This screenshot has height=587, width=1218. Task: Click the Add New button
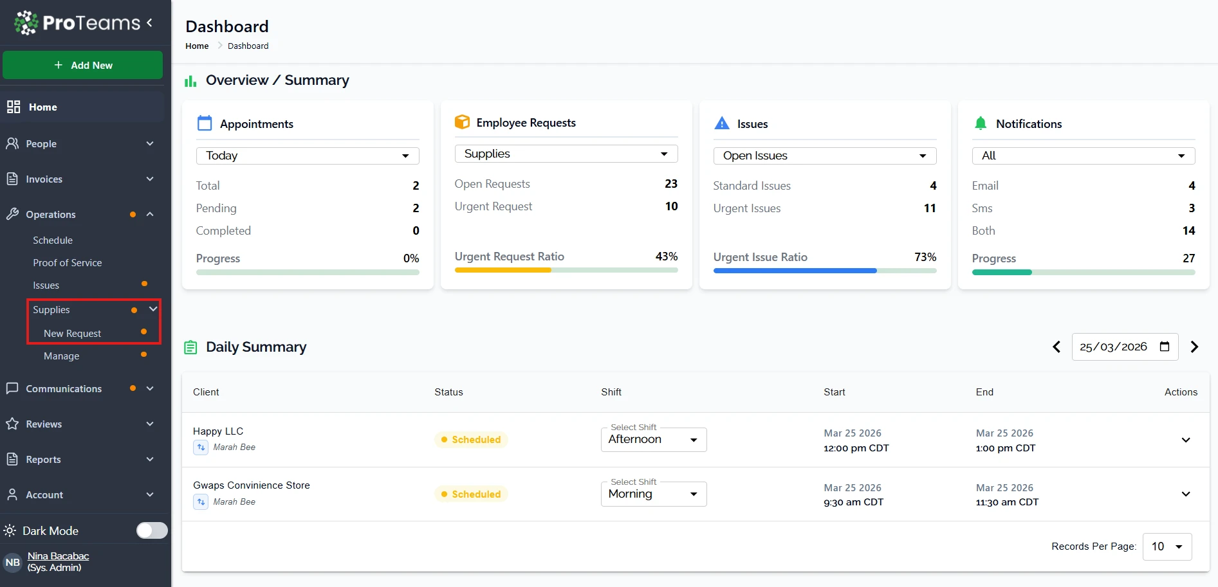click(x=82, y=66)
